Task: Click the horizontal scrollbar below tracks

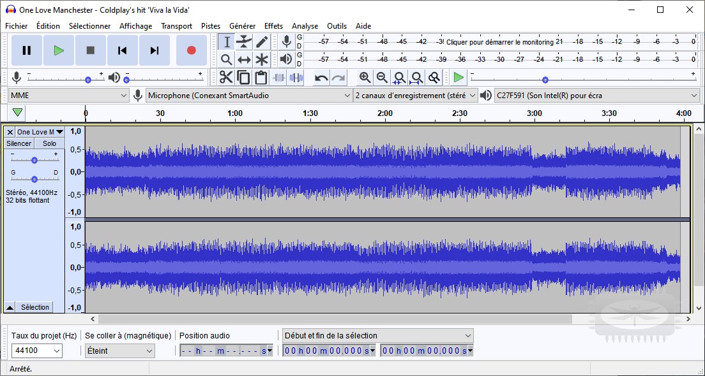Action: click(x=335, y=319)
